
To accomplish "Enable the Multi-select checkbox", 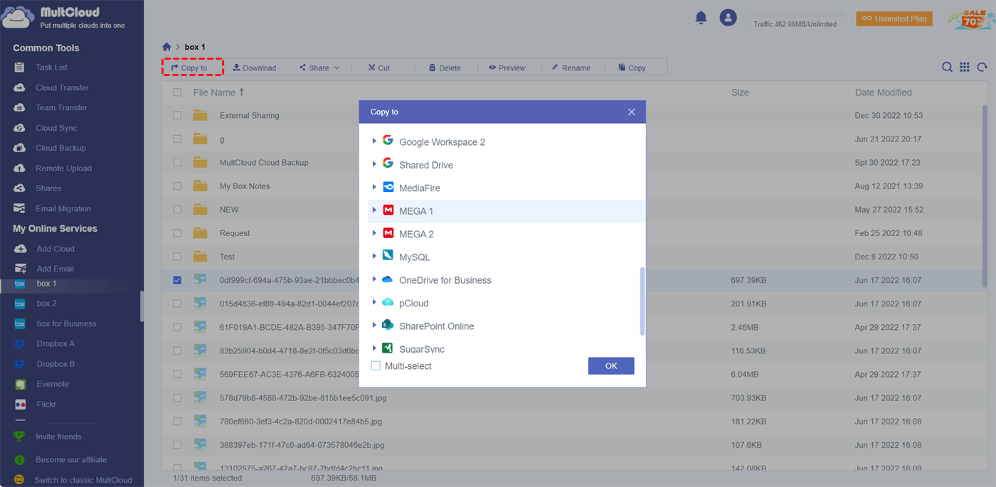I will coord(376,366).
